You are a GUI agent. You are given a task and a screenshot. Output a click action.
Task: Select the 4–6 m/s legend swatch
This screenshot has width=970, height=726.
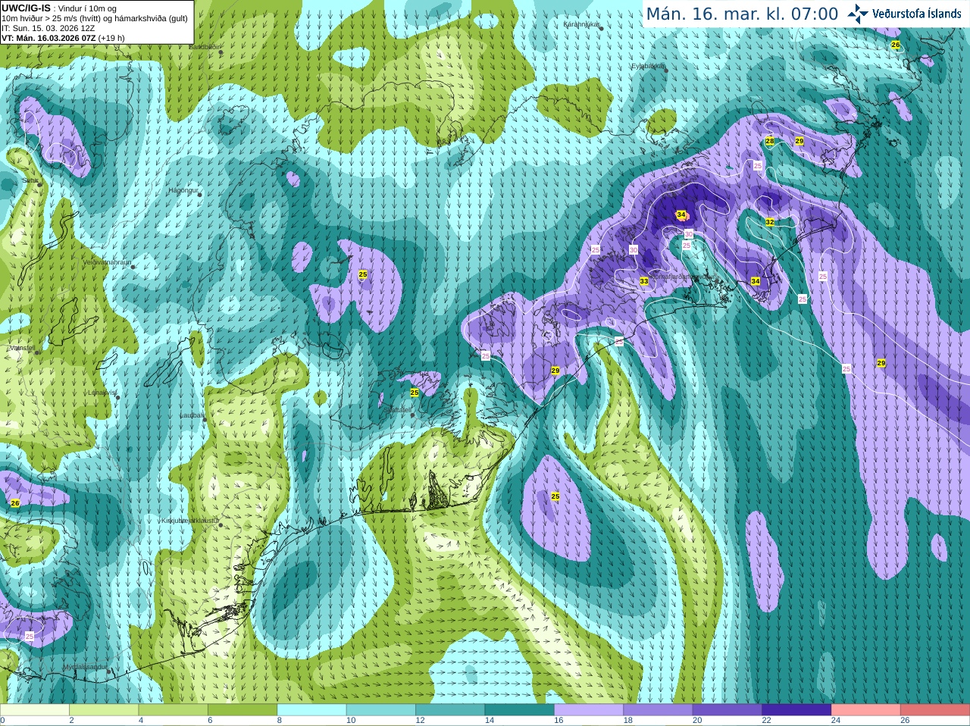pyautogui.click(x=174, y=709)
